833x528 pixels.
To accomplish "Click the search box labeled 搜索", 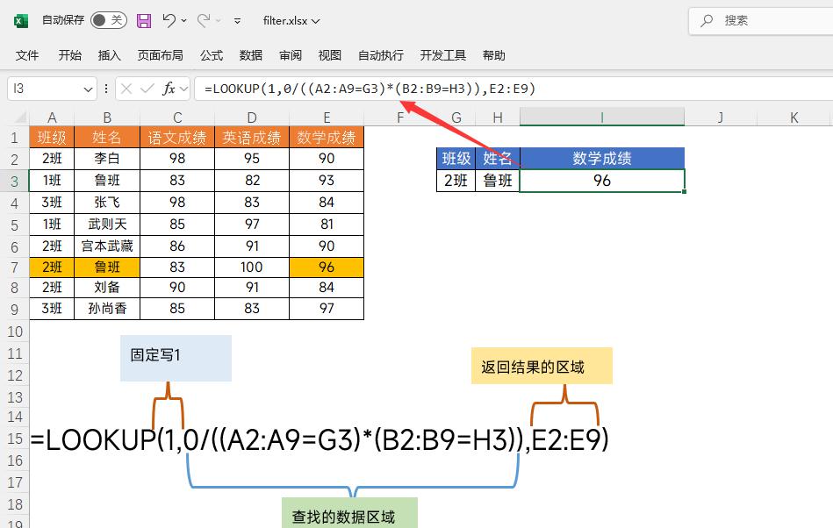I will coord(761,21).
